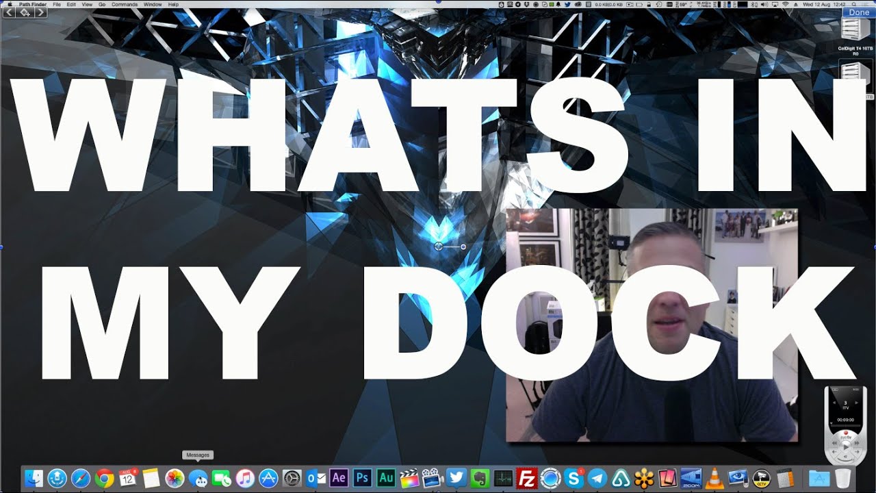Open the Trash in dock
The image size is (876, 493).
(843, 478)
